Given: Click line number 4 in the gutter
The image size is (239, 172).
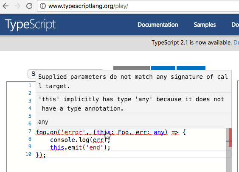Looking at the screenshot, I should click(x=30, y=108).
